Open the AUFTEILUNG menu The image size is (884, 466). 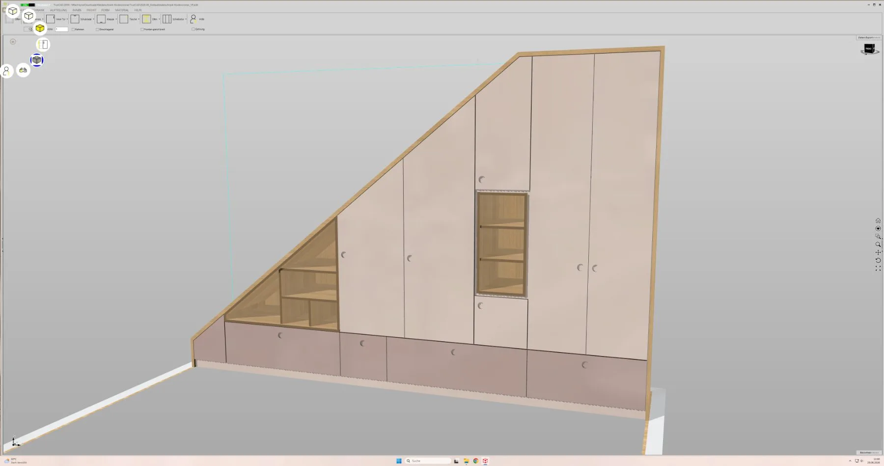click(58, 10)
